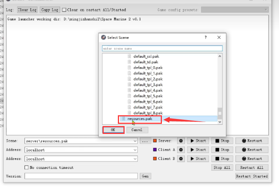Screen dimensions: 279x188
Task: Open Client B settings gear icon
Action: point(181,159)
